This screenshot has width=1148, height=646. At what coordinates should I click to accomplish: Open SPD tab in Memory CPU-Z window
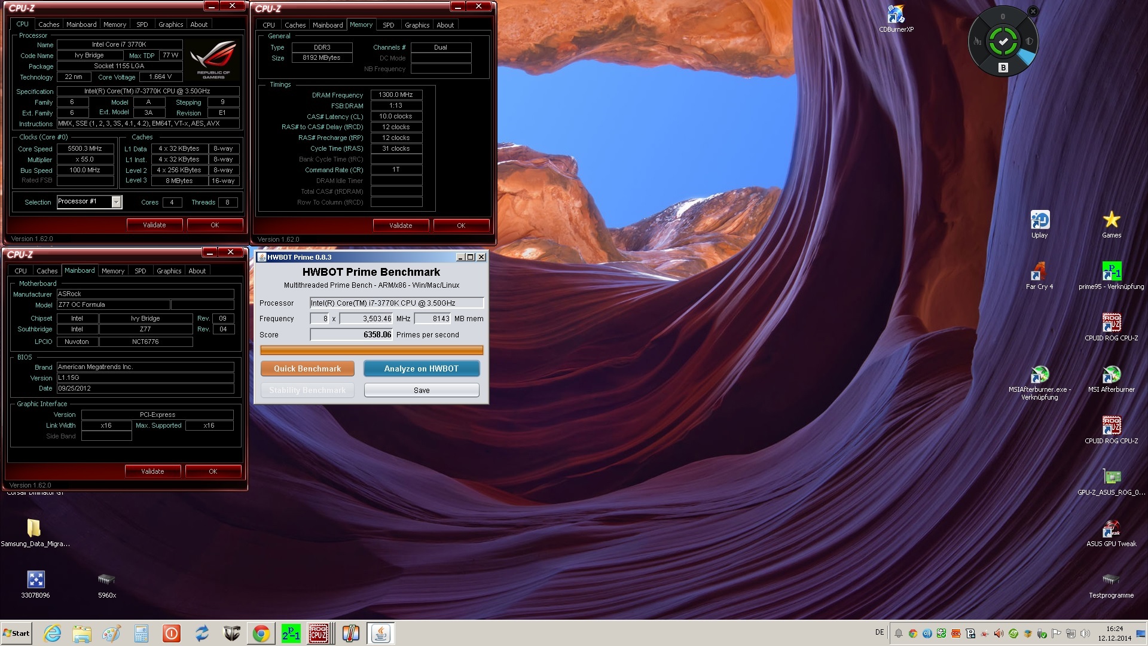tap(388, 25)
